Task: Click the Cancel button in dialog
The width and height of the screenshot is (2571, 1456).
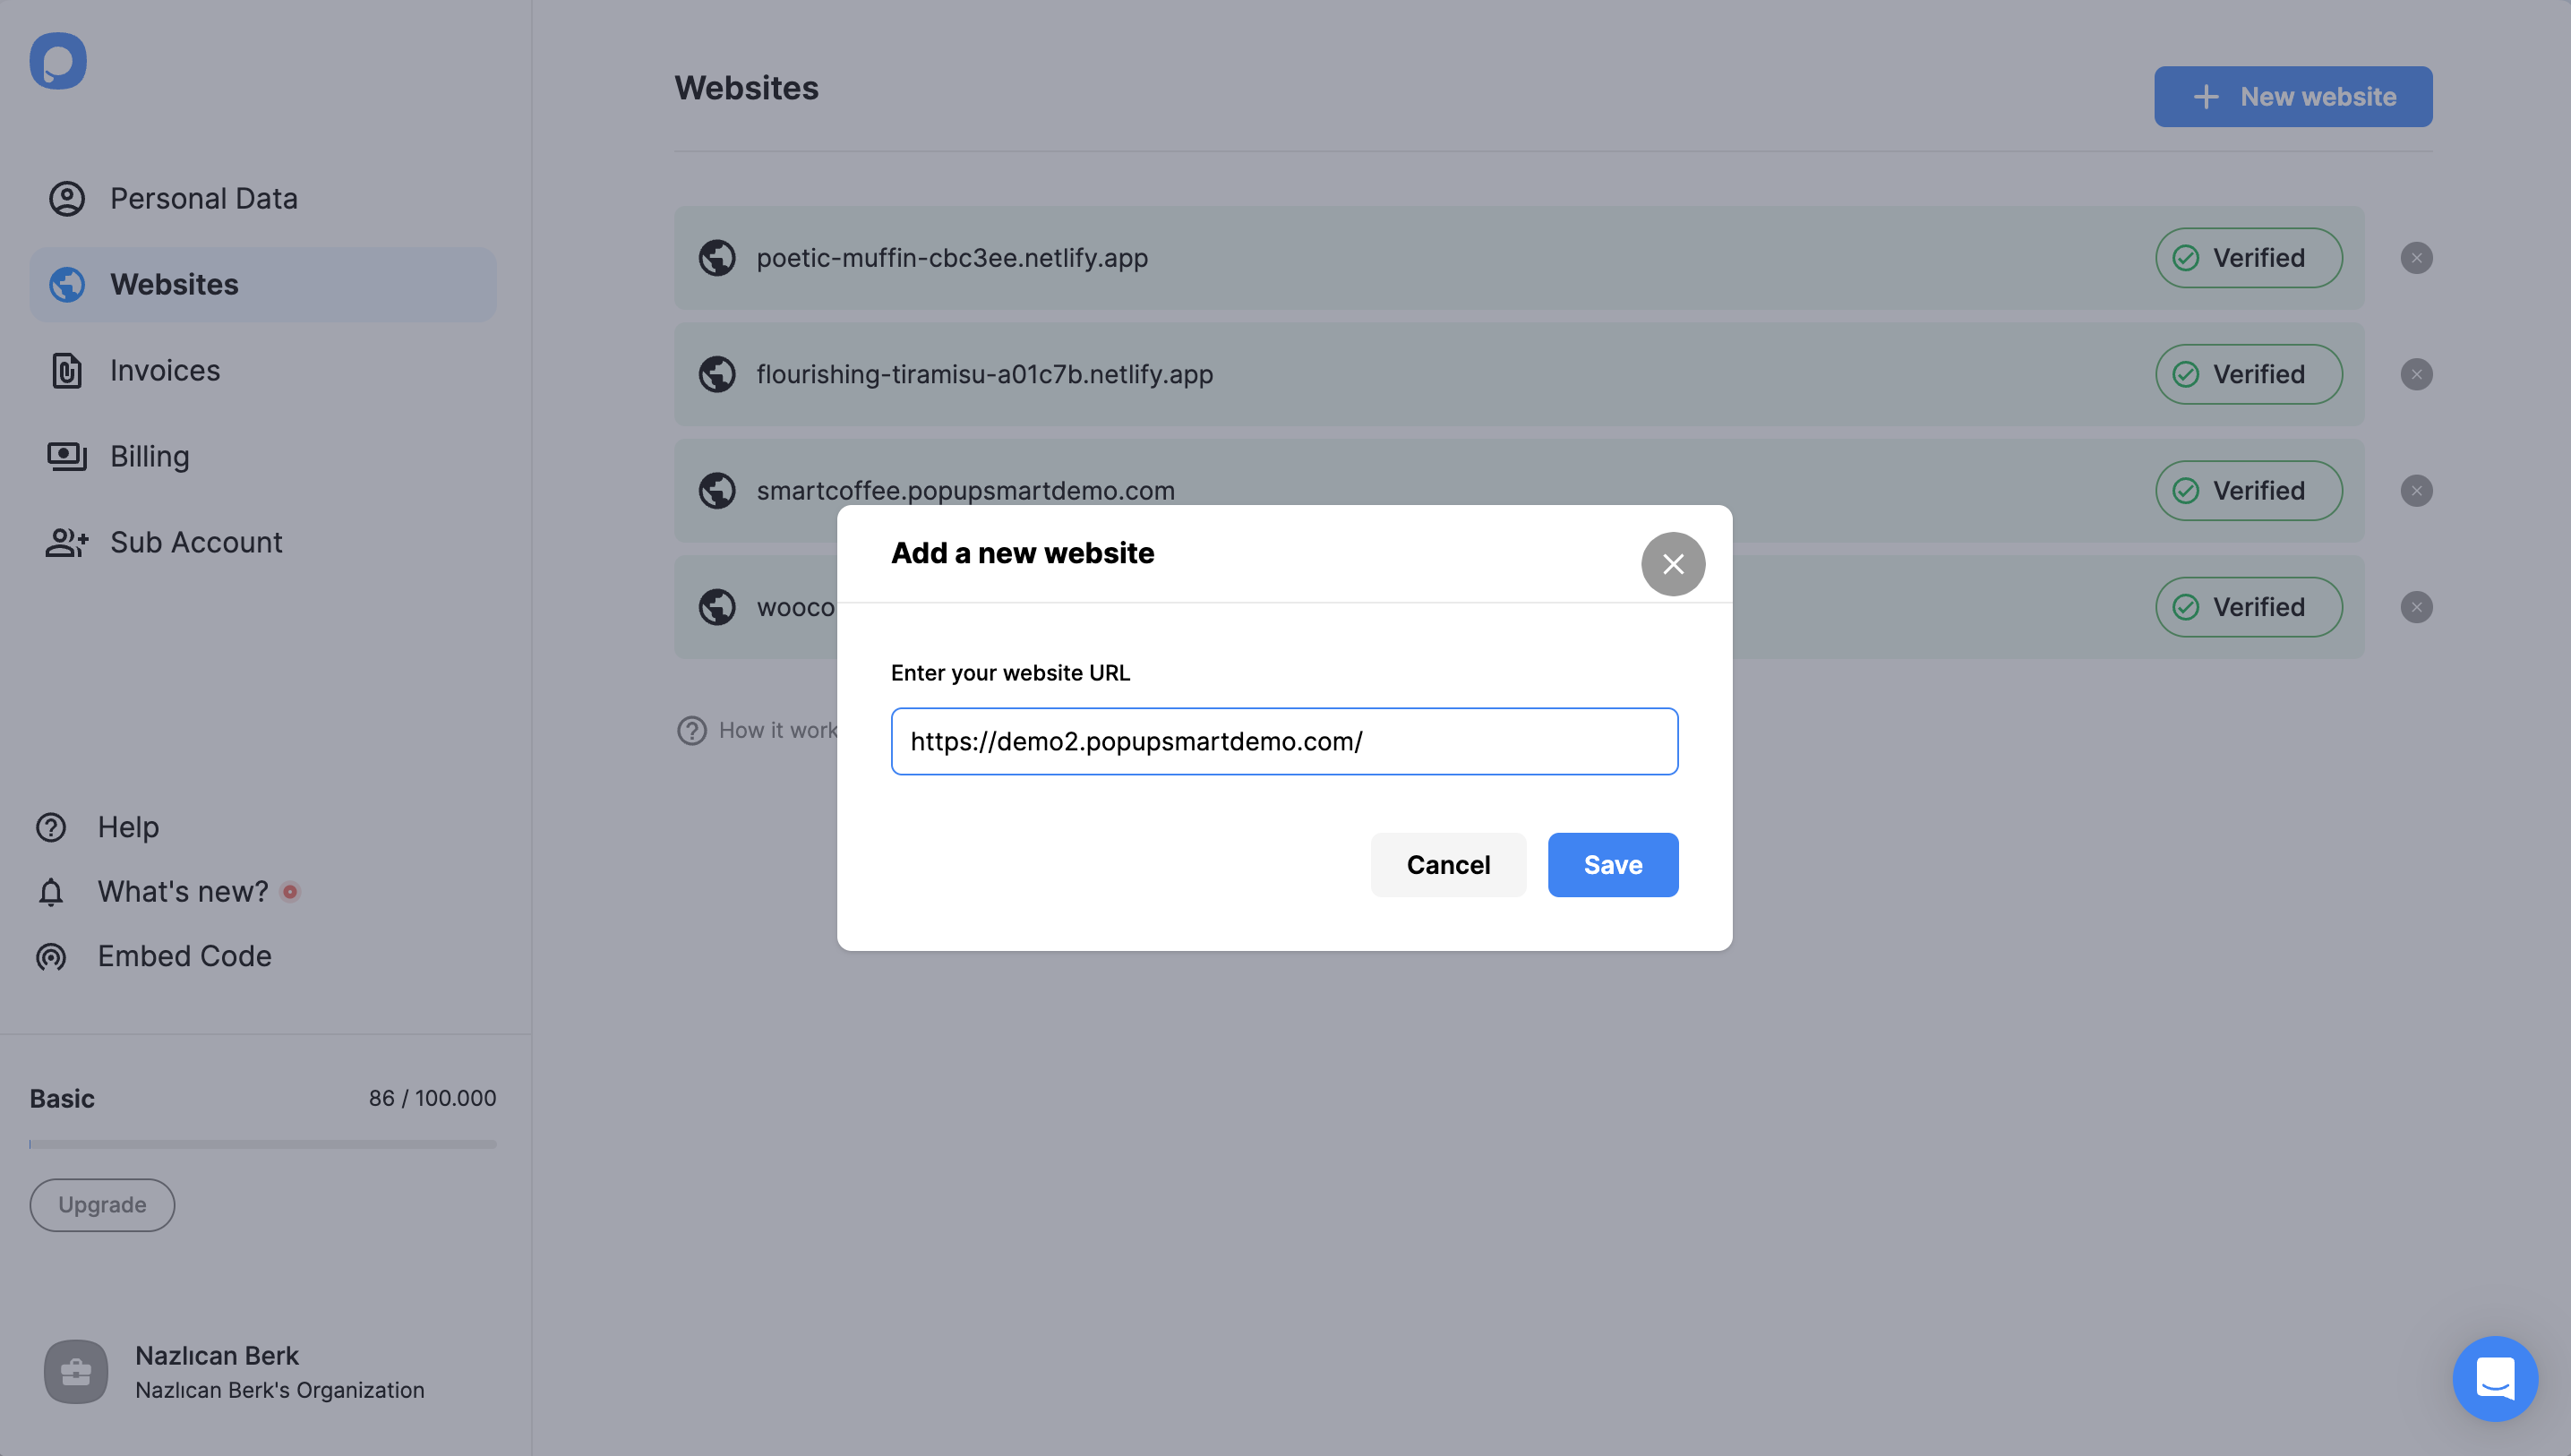Action: pyautogui.click(x=1448, y=865)
